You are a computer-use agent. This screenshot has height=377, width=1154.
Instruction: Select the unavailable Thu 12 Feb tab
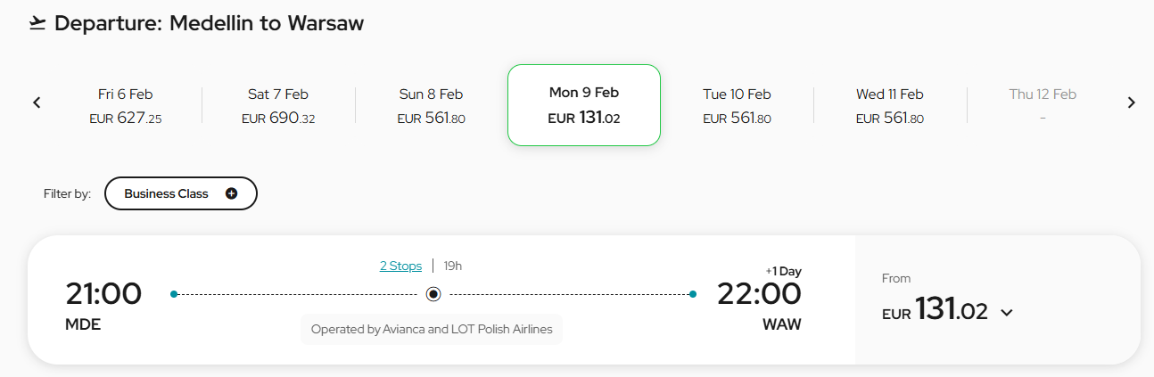point(1043,105)
